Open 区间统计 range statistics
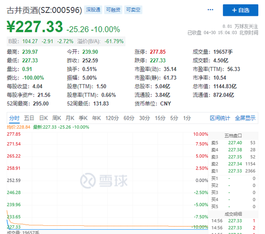 click(x=220, y=118)
